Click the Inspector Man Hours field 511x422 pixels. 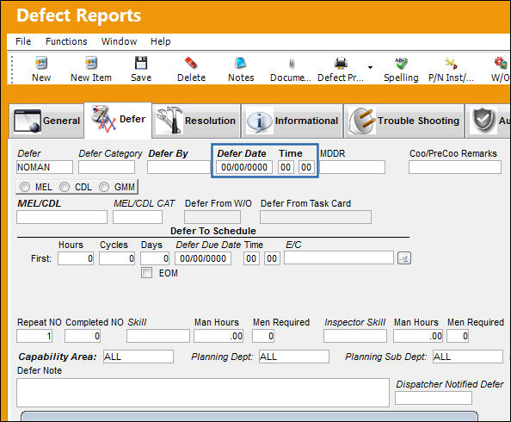(x=418, y=336)
